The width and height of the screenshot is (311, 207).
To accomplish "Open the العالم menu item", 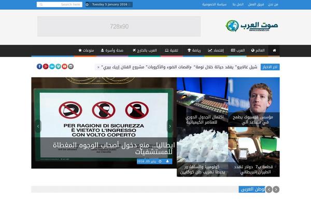I will [x=258, y=51].
